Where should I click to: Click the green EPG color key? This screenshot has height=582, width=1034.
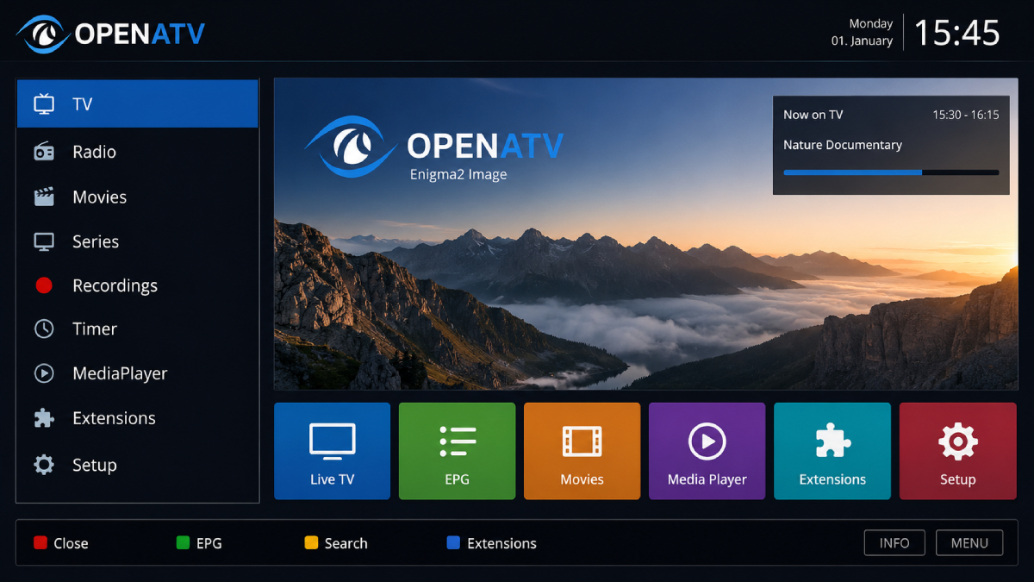point(183,543)
